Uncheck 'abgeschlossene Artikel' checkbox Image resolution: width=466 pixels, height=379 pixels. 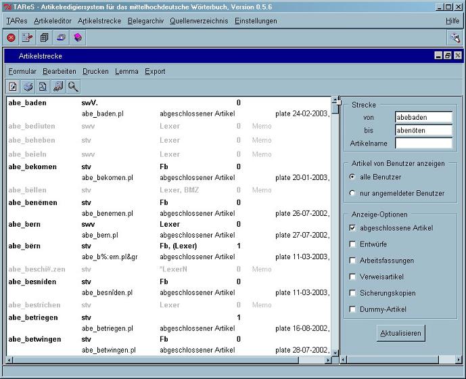click(352, 228)
